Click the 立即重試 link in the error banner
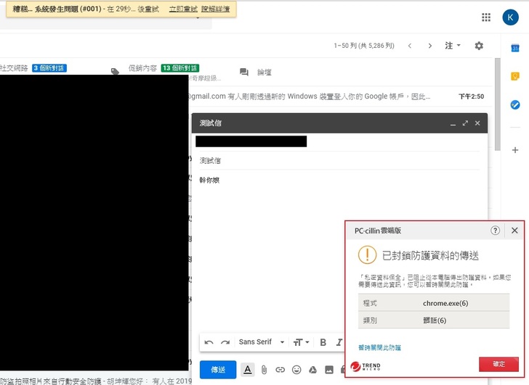Image resolution: width=529 pixels, height=385 pixels. (182, 9)
